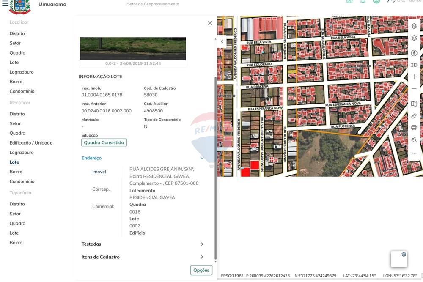423x282 pixels.
Task: Click the geolocation position icon
Action: (414, 52)
